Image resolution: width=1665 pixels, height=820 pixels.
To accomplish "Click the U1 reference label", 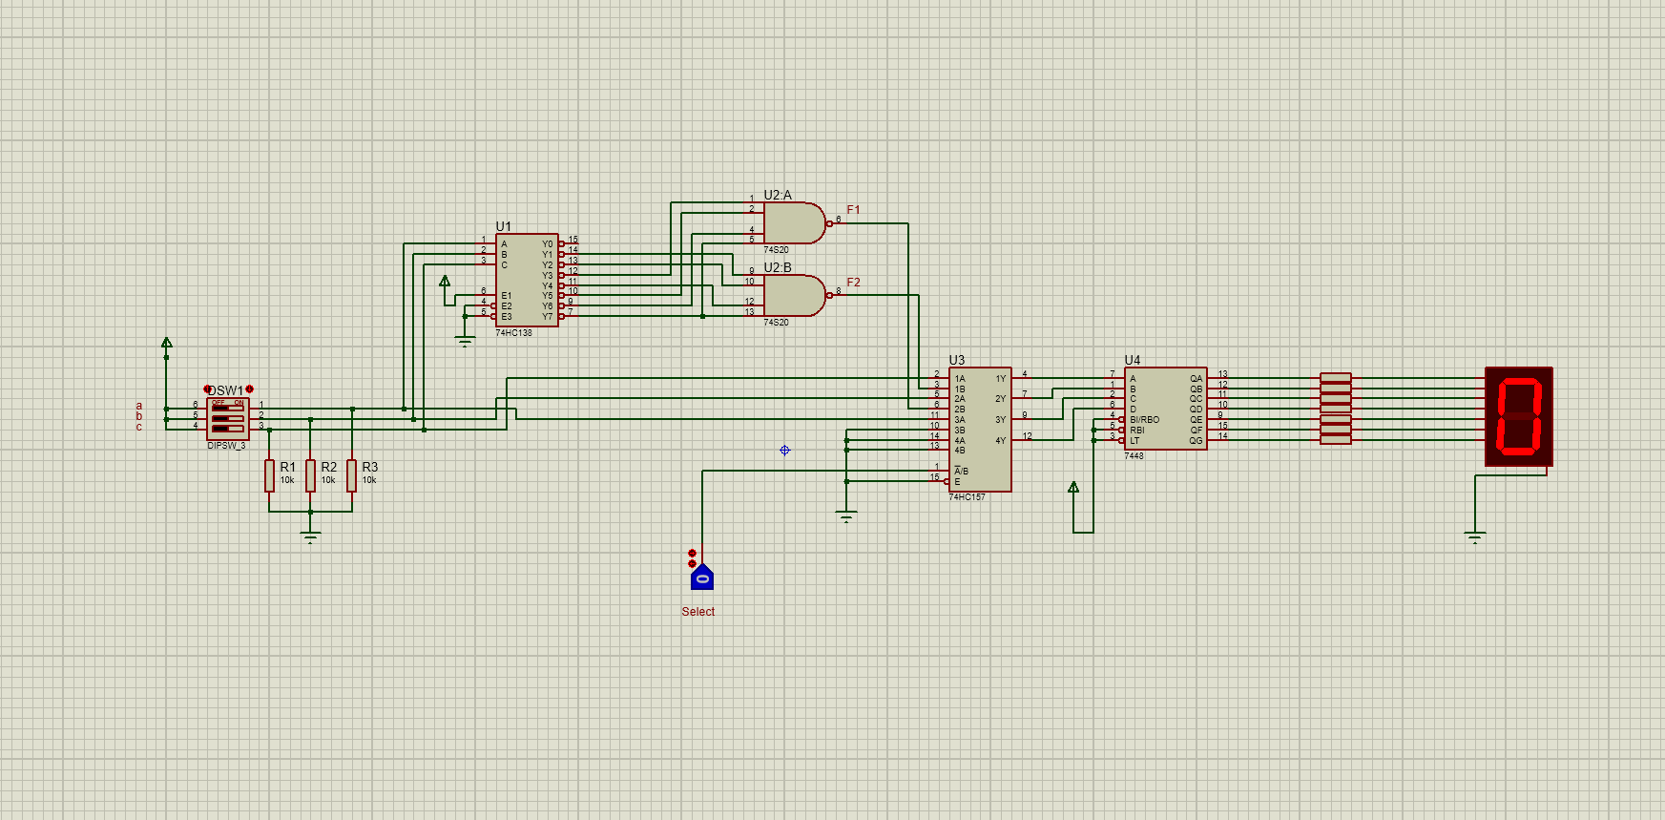I will (x=503, y=227).
